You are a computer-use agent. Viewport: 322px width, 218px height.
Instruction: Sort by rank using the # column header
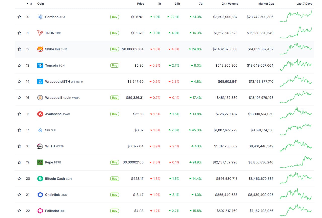click(x=31, y=4)
